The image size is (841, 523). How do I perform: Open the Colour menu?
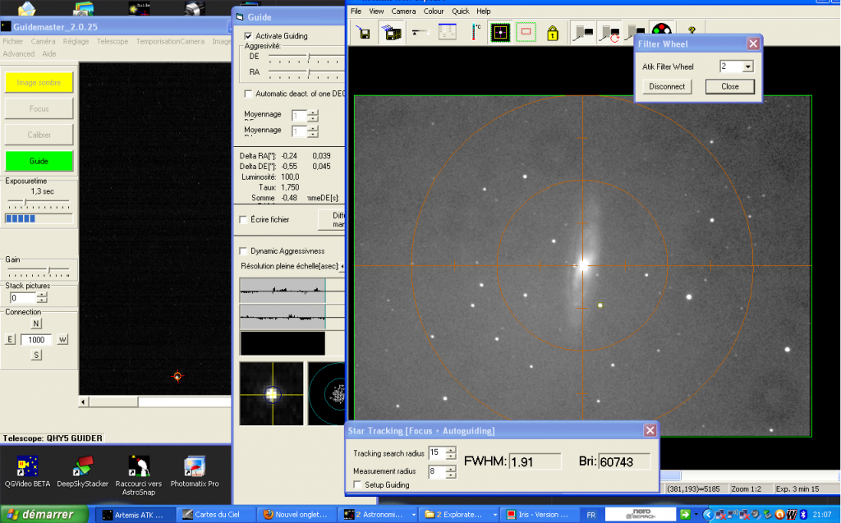point(434,11)
